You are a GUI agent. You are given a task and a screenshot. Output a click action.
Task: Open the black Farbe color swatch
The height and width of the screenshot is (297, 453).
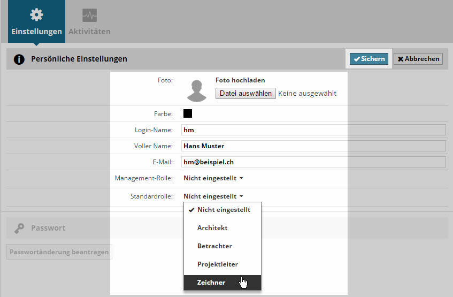(188, 113)
